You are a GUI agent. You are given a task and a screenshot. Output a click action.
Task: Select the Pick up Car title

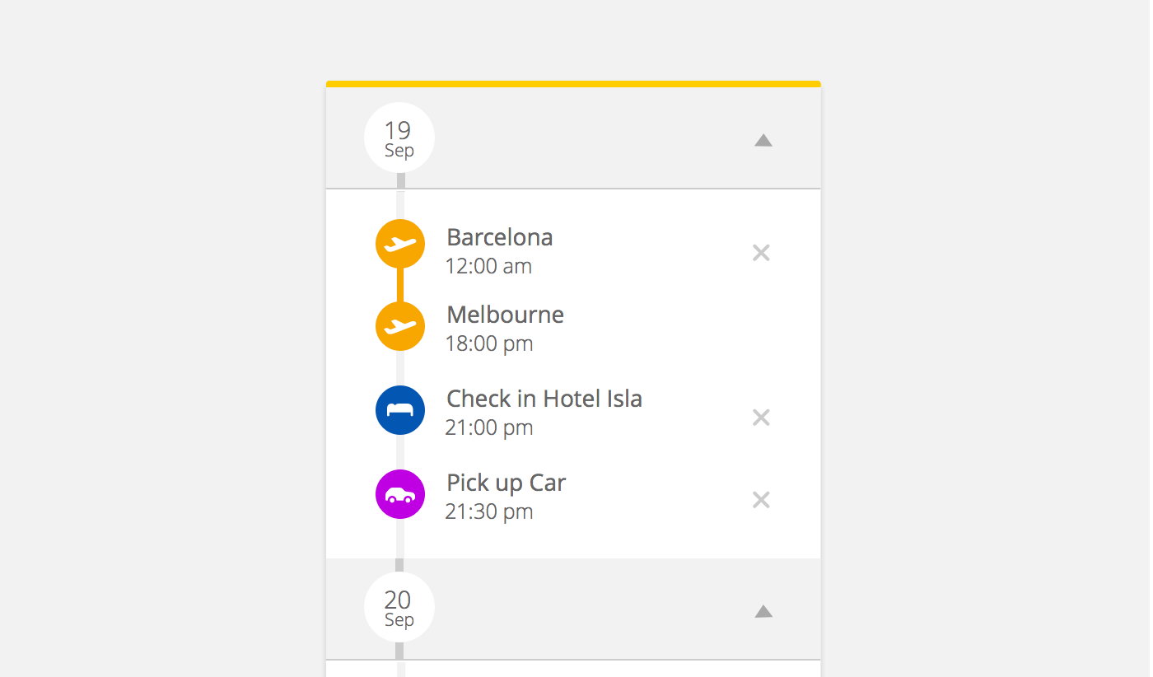[x=506, y=483]
